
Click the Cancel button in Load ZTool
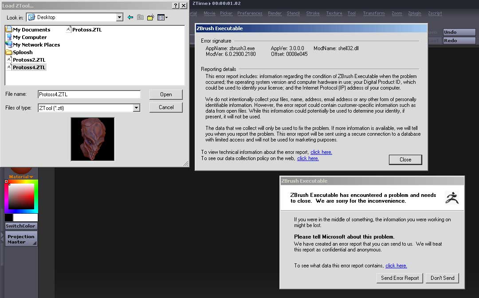click(x=166, y=107)
